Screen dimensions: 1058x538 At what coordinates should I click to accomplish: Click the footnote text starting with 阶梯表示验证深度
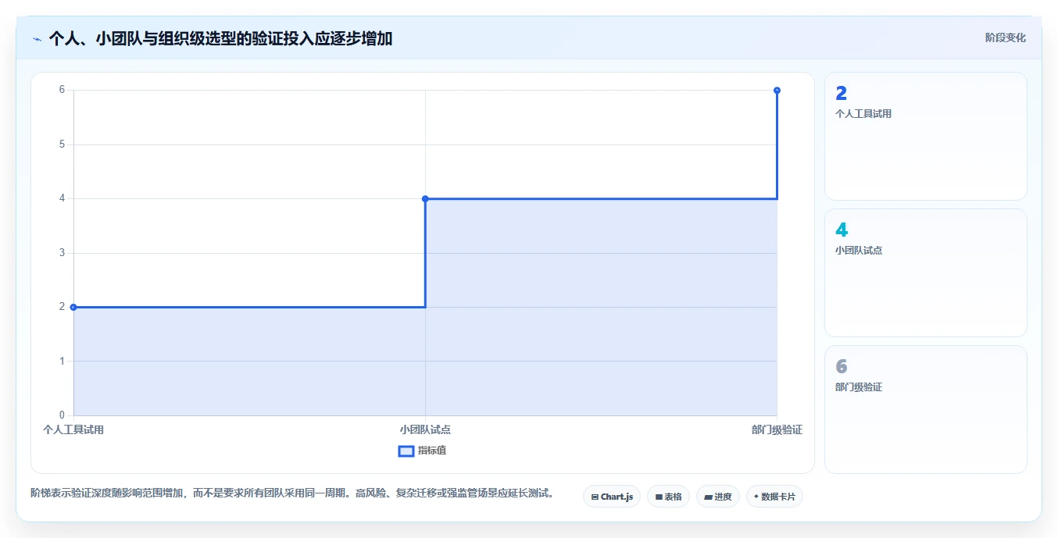pyautogui.click(x=292, y=493)
